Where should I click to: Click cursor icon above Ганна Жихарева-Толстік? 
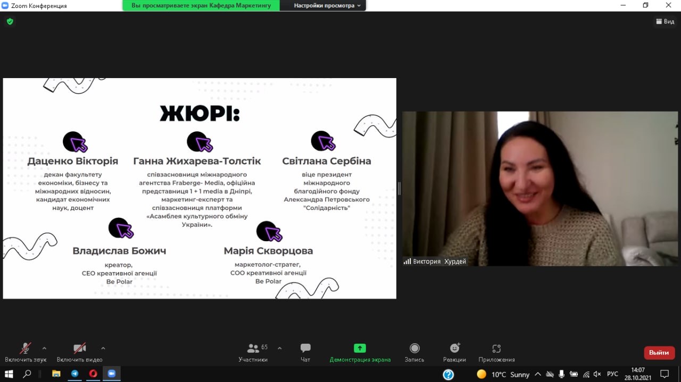pos(200,142)
